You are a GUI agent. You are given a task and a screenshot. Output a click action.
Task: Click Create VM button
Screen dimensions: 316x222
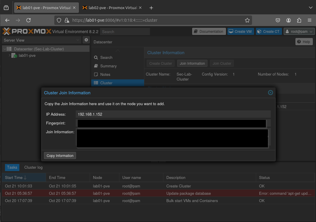pyautogui.click(x=241, y=31)
